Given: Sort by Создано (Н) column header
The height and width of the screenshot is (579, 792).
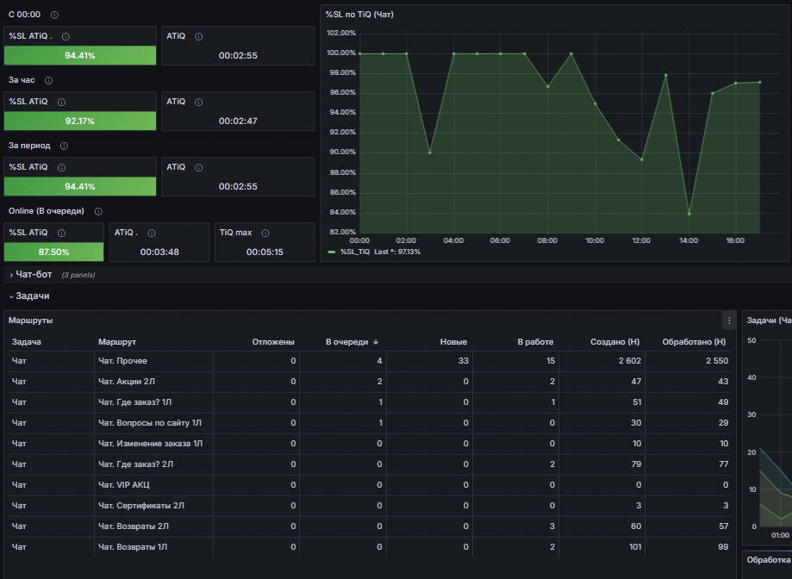Looking at the screenshot, I should click(614, 342).
